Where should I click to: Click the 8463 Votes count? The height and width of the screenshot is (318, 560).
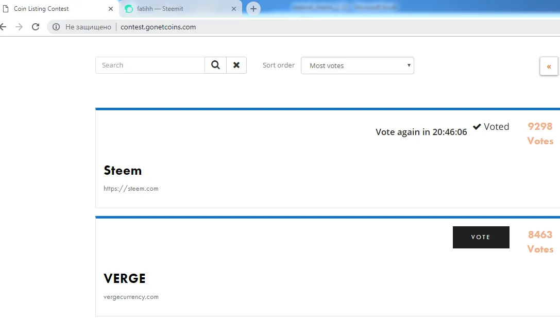(x=540, y=242)
